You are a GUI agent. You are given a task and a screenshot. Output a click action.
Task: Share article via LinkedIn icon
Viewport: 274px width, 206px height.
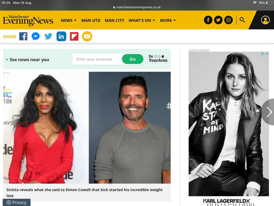pyautogui.click(x=61, y=37)
